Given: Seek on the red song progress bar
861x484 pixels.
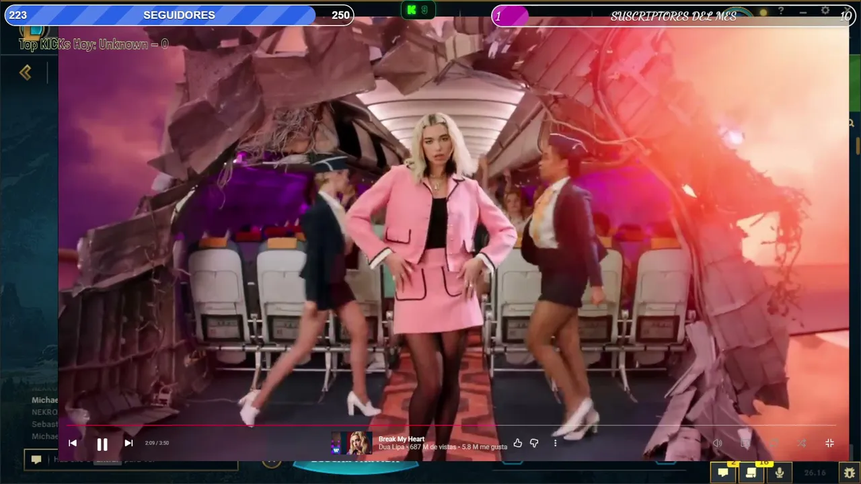Looking at the screenshot, I should 451,426.
